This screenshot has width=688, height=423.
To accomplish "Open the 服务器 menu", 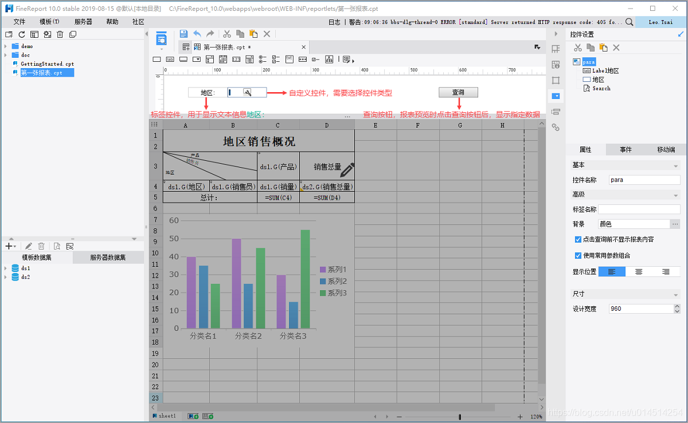I will point(83,22).
